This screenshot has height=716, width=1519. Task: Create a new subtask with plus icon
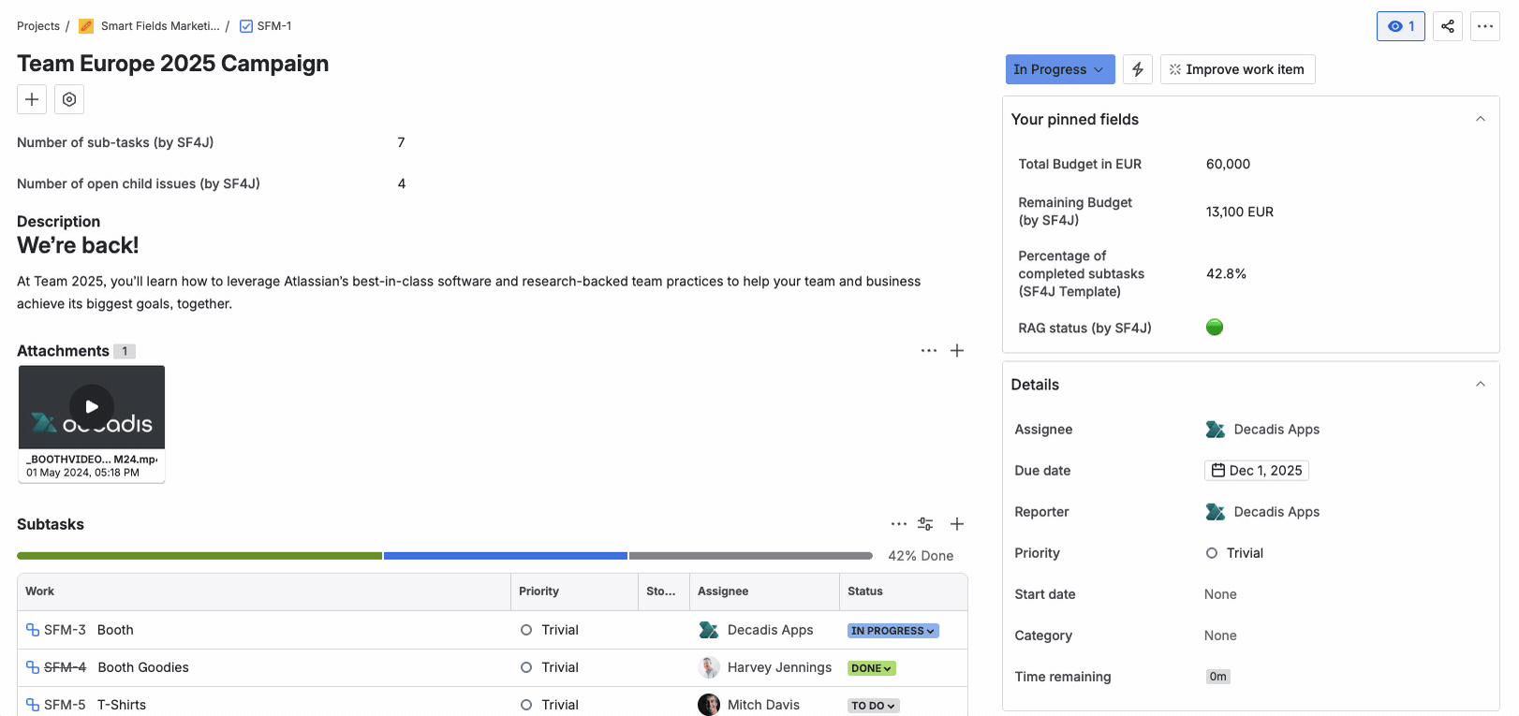(957, 524)
